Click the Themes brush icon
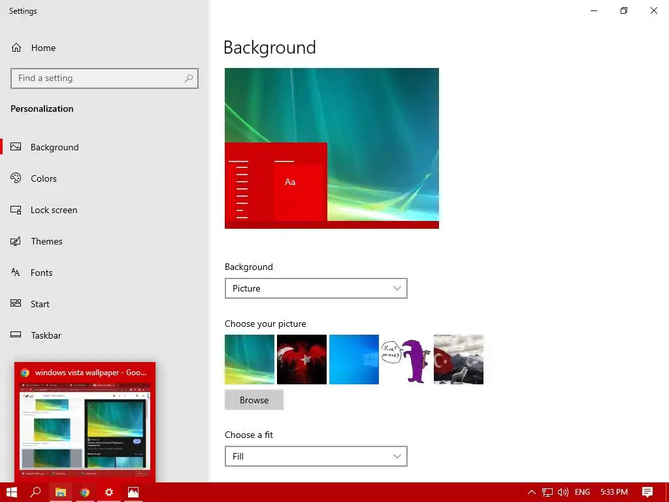Viewport: 669px width, 502px height. [x=16, y=241]
